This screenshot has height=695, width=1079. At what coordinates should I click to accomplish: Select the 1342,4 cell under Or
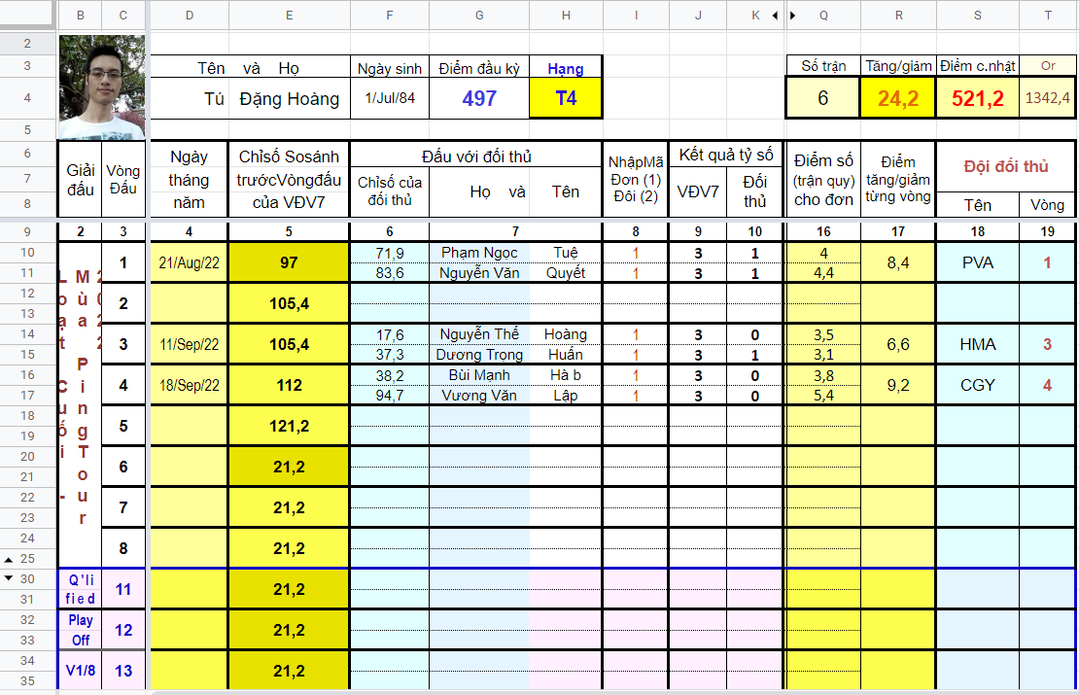click(x=1047, y=98)
